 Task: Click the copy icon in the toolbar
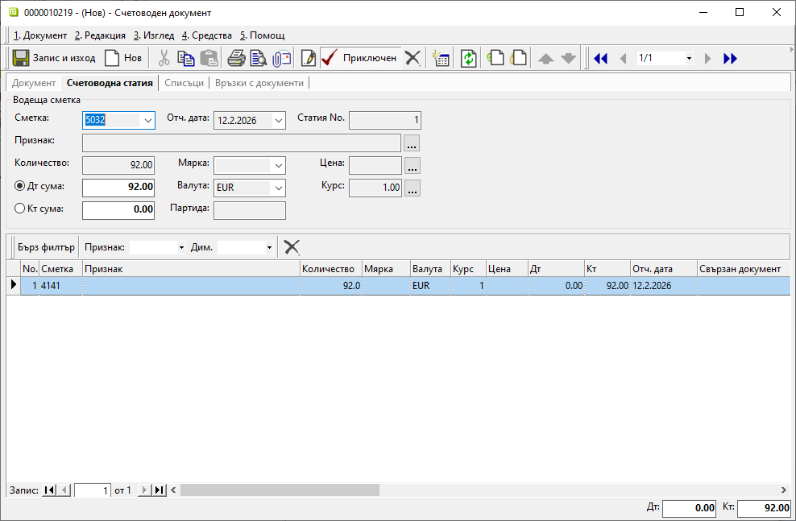[186, 58]
